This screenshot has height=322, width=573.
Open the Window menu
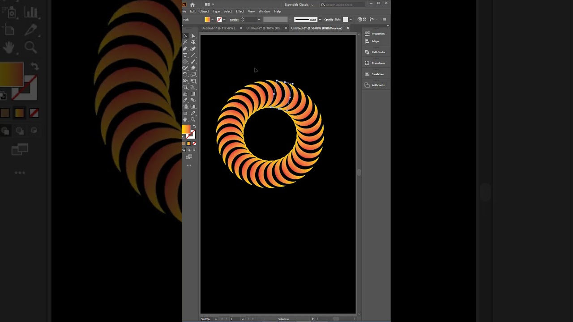tap(264, 11)
